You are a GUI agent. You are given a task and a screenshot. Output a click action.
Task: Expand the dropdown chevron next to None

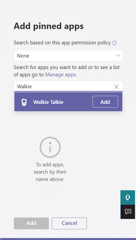[118, 55]
